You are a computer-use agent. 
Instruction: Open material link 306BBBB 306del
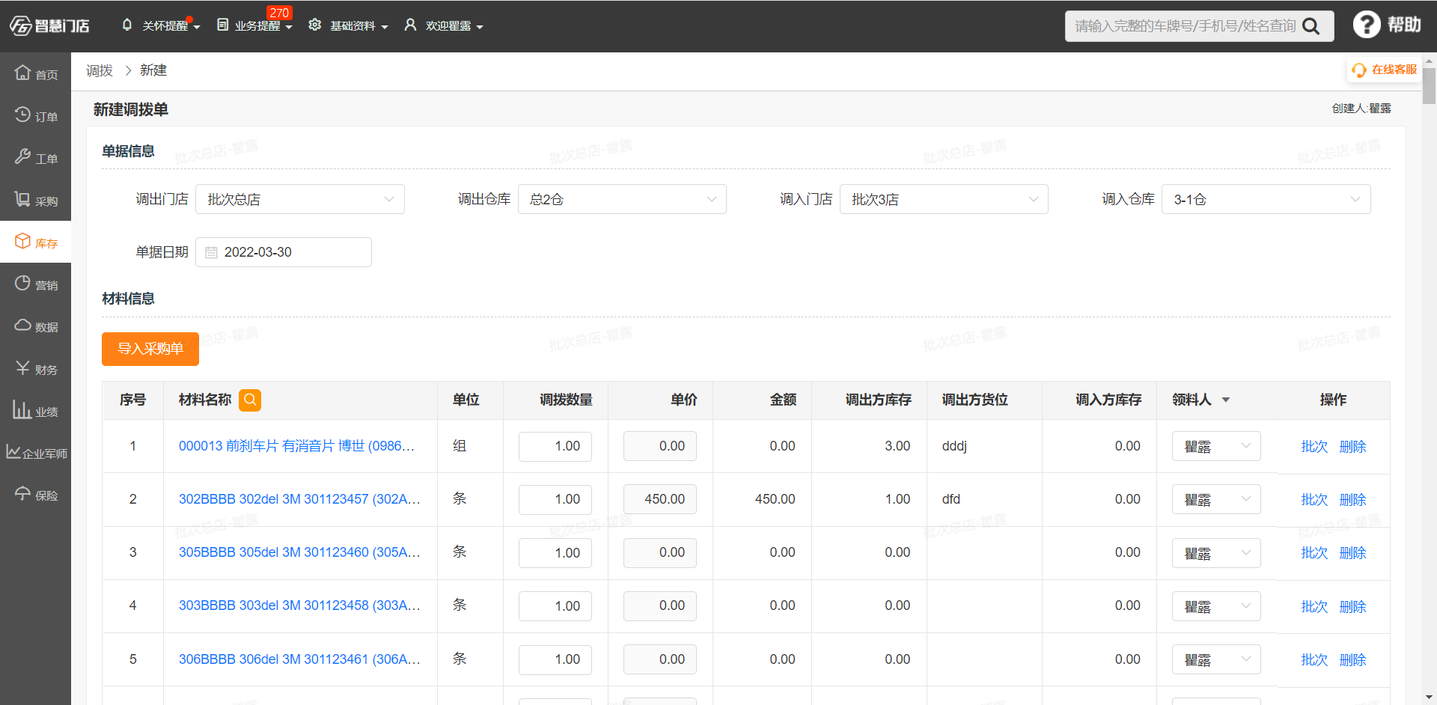[299, 659]
